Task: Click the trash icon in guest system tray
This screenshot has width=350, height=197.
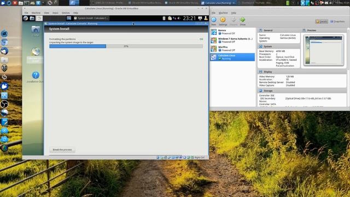Action: pos(164,18)
